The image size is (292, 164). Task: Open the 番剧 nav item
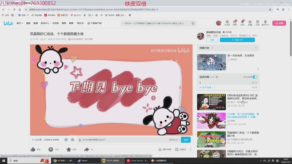[28, 23]
